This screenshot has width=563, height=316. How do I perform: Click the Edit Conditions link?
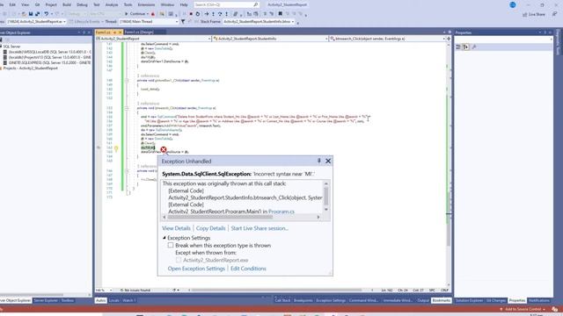pyautogui.click(x=248, y=269)
